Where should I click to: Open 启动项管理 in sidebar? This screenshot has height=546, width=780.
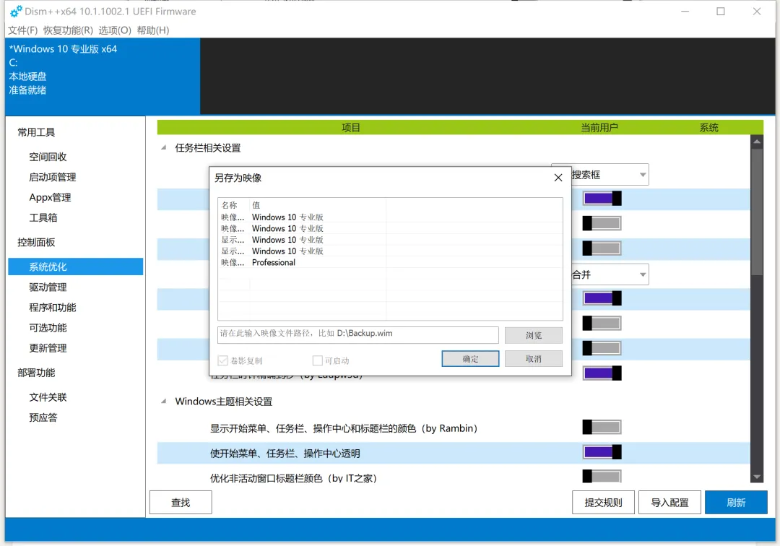[x=52, y=177]
